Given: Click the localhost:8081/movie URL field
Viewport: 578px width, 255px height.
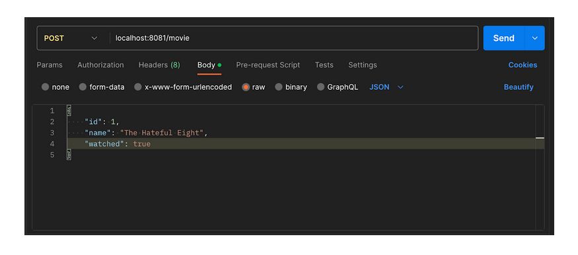Looking at the screenshot, I should (x=293, y=38).
